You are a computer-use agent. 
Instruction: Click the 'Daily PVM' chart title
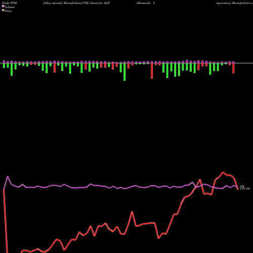(x=10, y=3)
